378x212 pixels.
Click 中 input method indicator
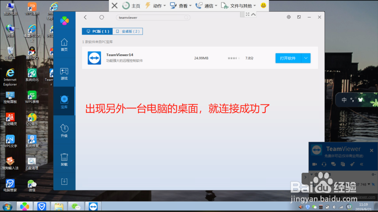344,100
